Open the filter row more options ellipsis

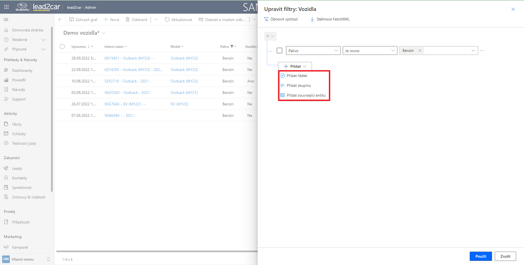pos(482,50)
